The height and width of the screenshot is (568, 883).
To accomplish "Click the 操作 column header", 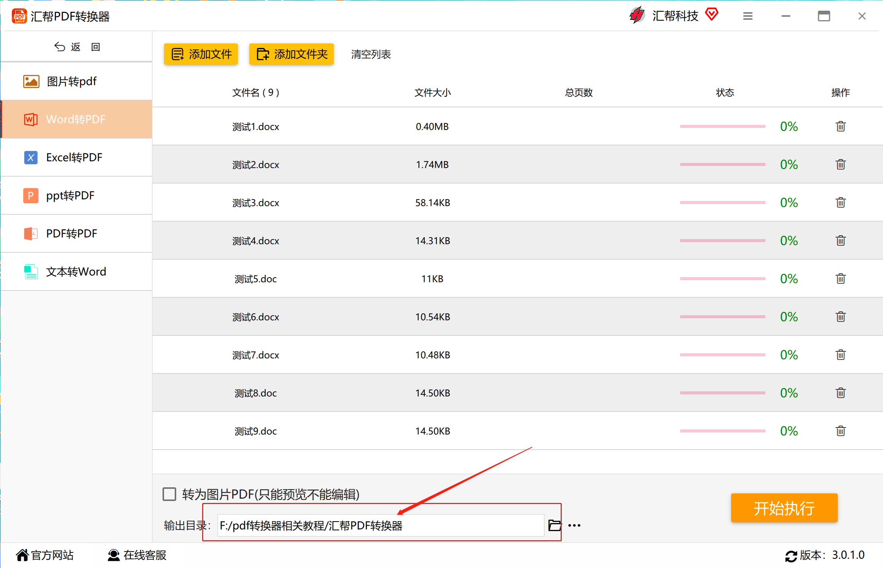I will (840, 93).
